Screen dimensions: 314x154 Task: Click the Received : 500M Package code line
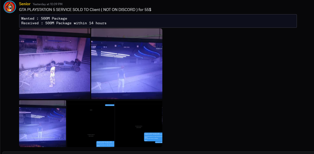pos(64,23)
